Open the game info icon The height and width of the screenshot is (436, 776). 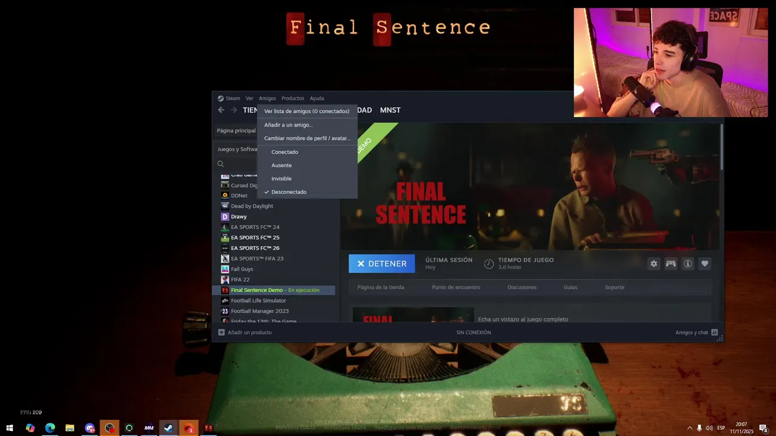(687, 263)
